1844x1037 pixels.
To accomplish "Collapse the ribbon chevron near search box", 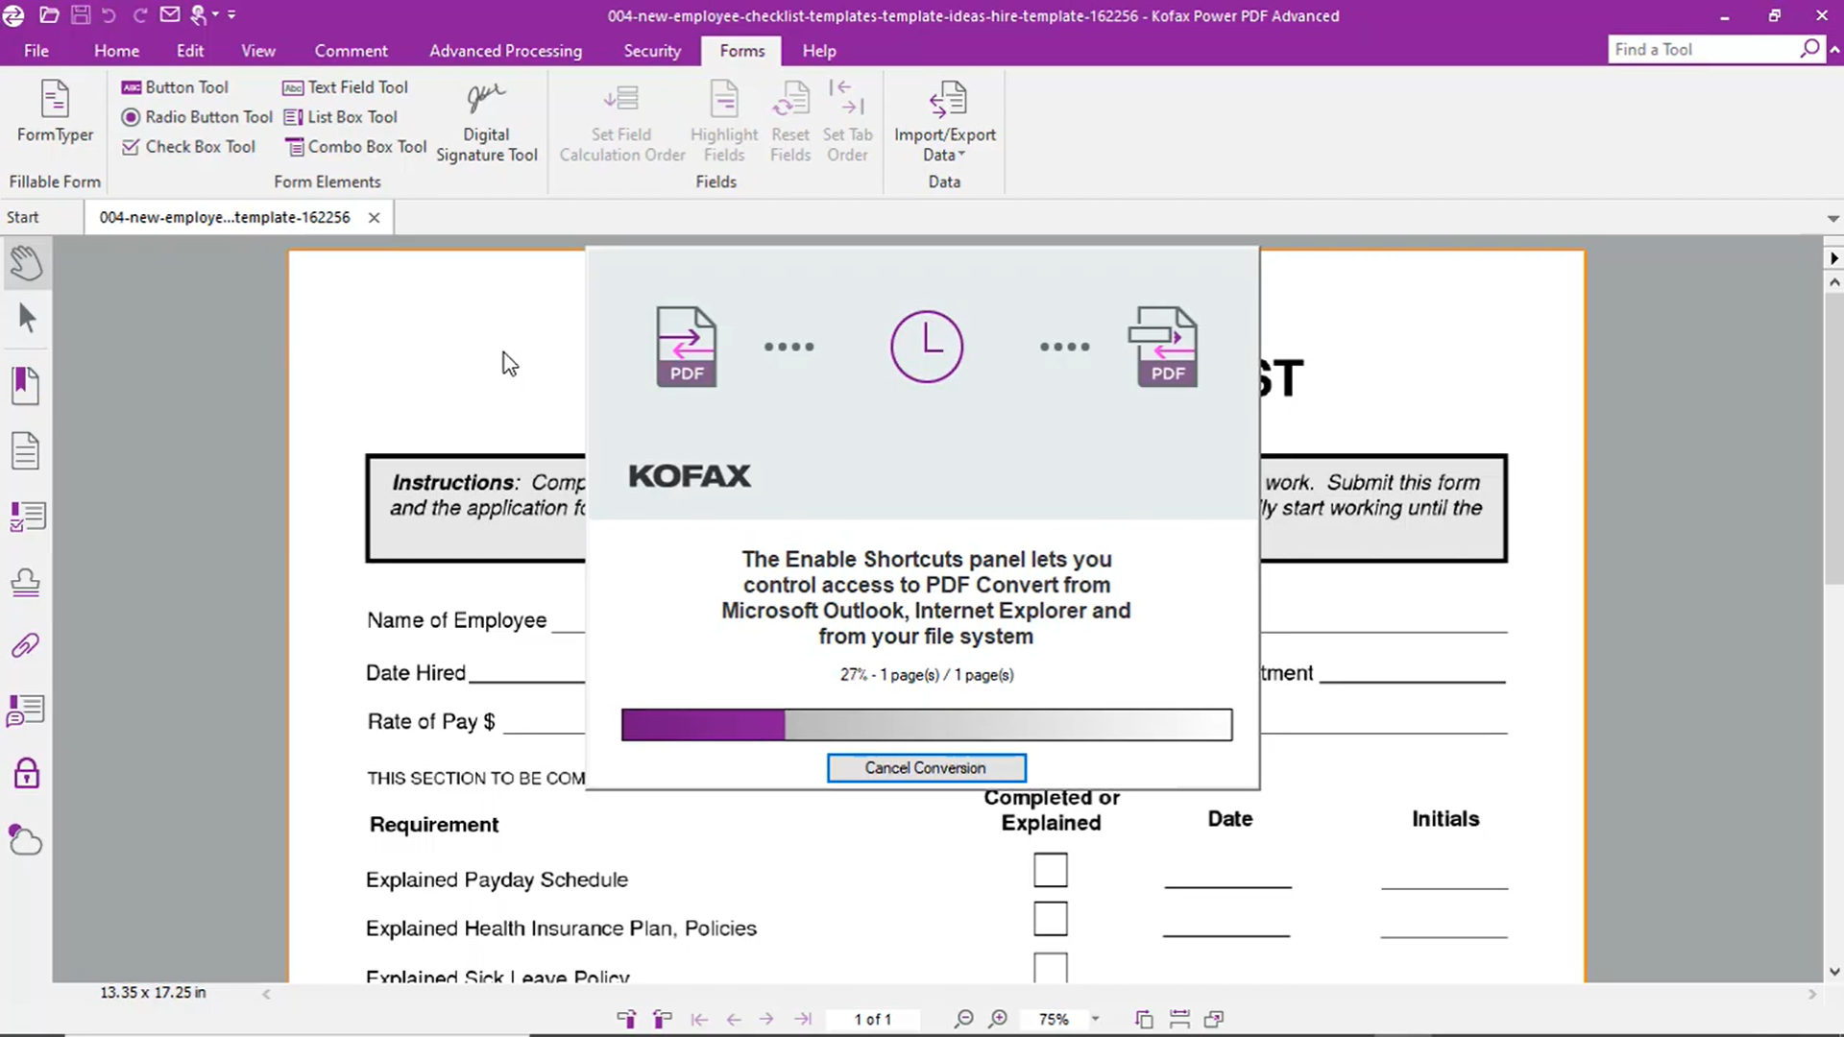I will click(1833, 49).
